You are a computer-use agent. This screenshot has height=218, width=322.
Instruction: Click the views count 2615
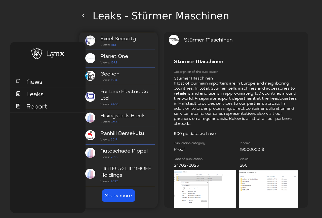[x=114, y=157]
